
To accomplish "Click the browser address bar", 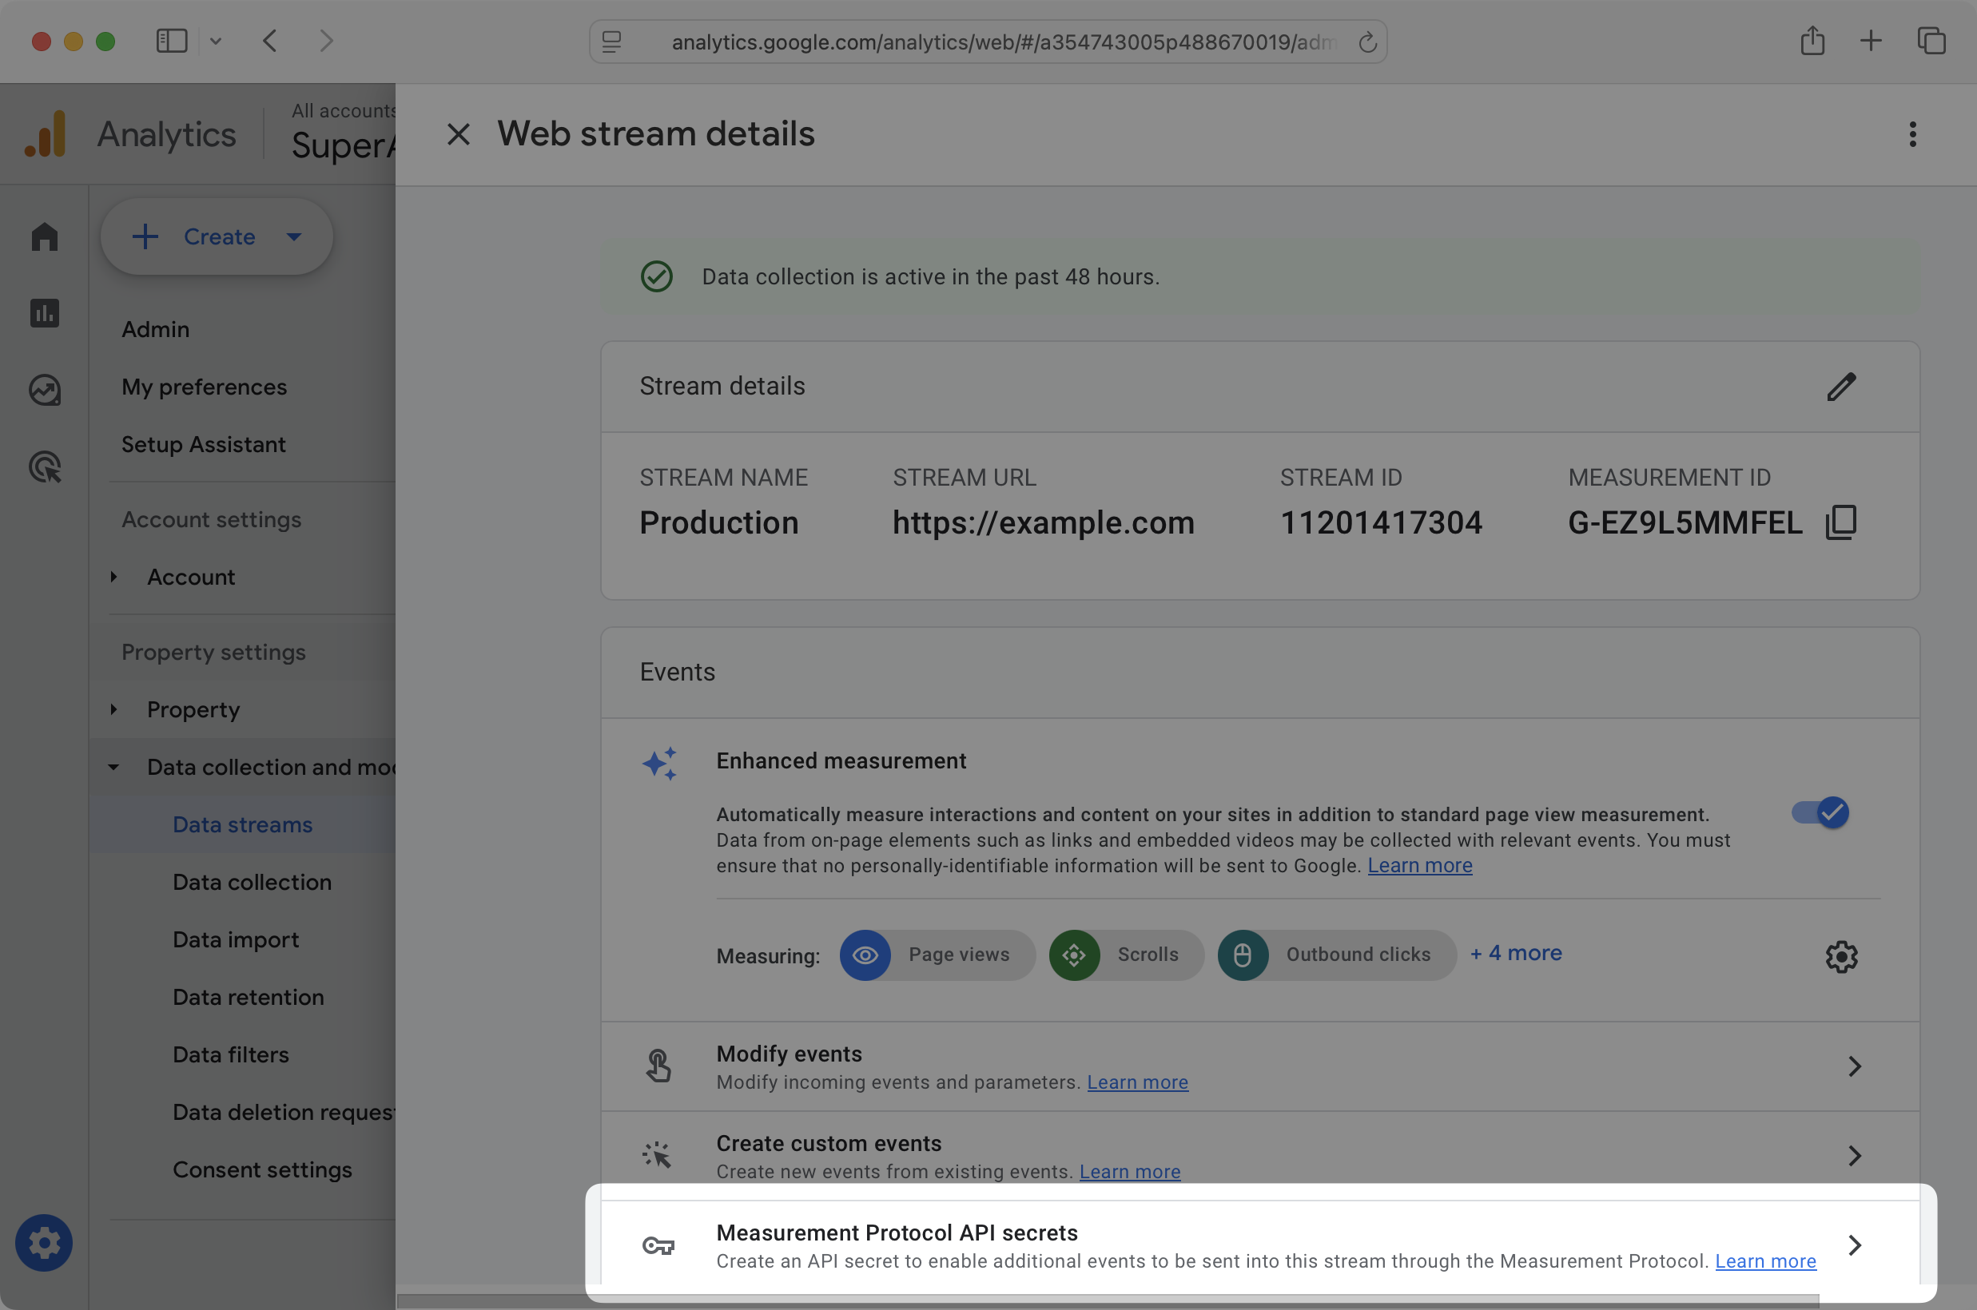I will (x=988, y=42).
